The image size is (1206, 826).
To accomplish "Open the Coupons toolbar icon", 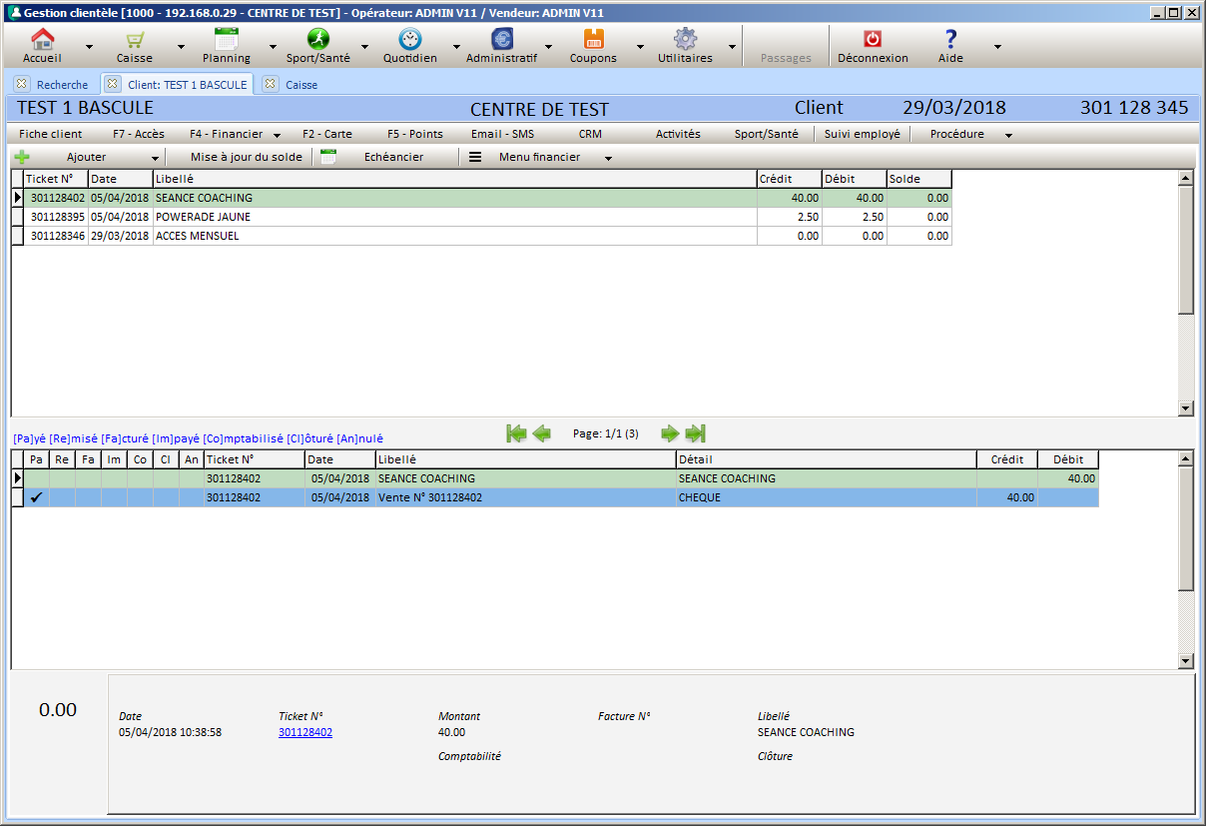I will click(x=593, y=40).
